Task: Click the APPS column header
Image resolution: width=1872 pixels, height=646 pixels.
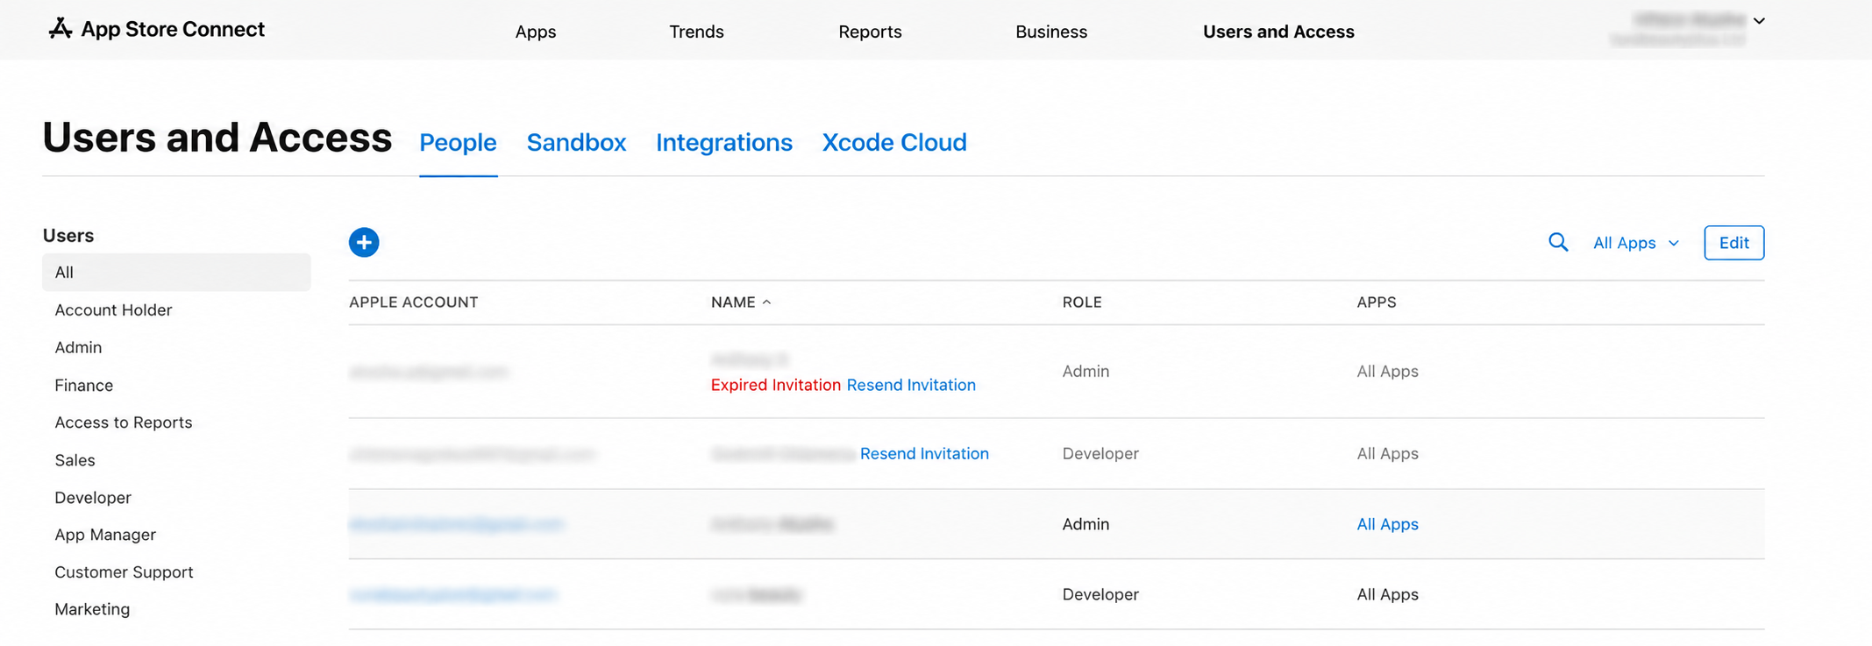Action: pyautogui.click(x=1376, y=302)
